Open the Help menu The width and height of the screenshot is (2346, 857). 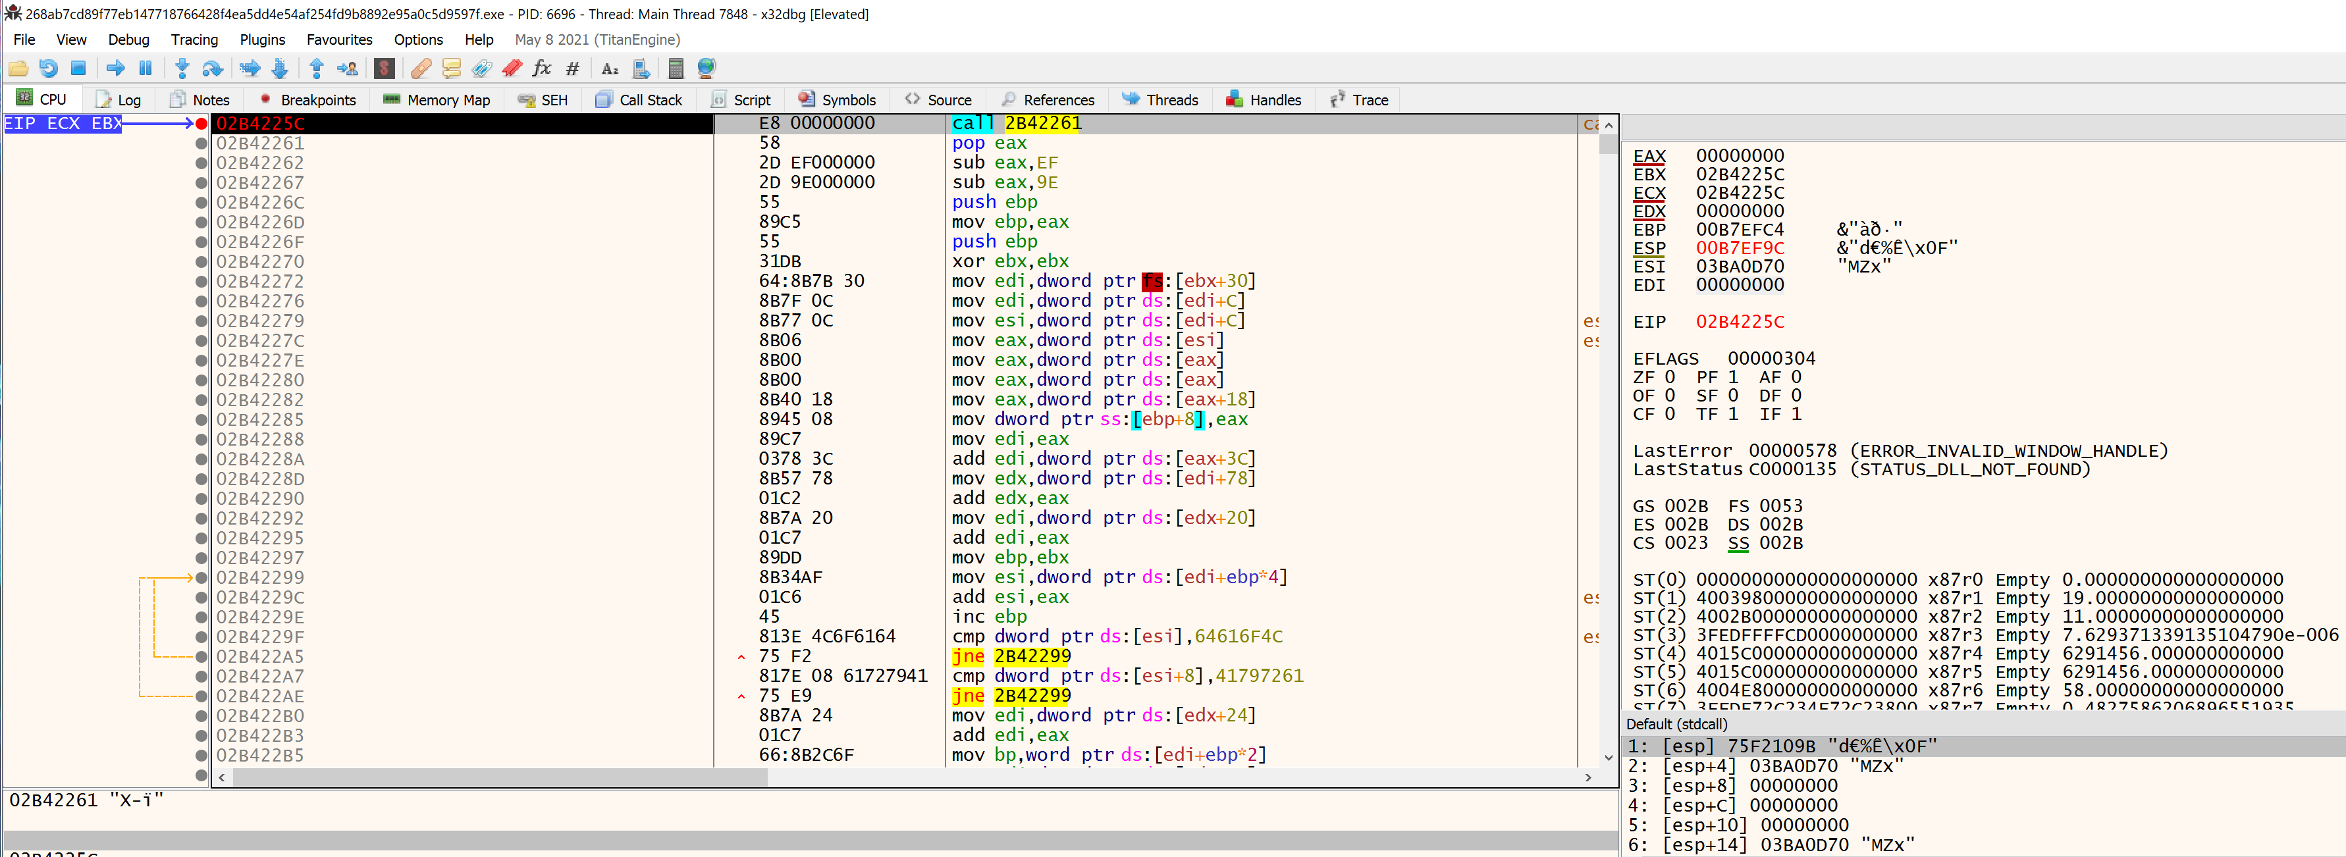pos(479,40)
